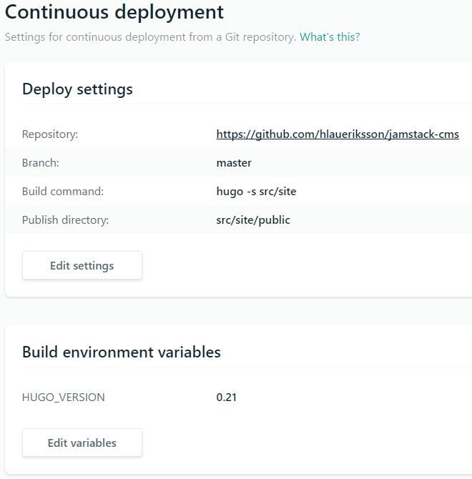This screenshot has height=479, width=472.
Task: Open the jamstack-cms GitHub repository link
Action: coord(338,134)
